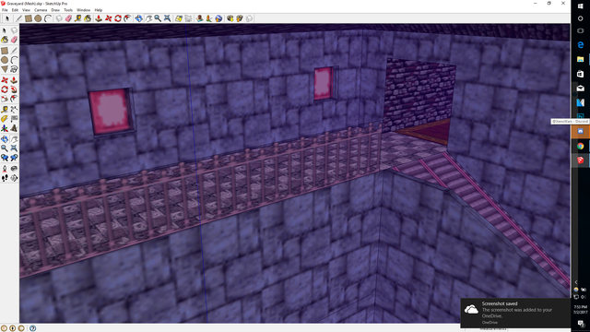Open the Camera menu
590x332 pixels.
pyautogui.click(x=41, y=10)
